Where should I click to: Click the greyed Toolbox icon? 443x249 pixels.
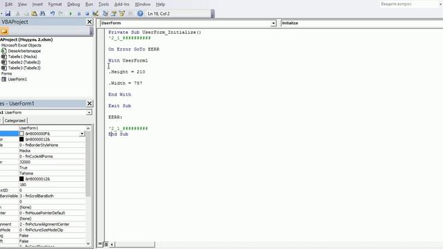click(130, 14)
